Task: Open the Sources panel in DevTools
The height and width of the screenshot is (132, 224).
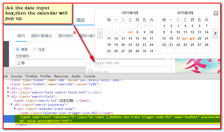Action: (16, 76)
